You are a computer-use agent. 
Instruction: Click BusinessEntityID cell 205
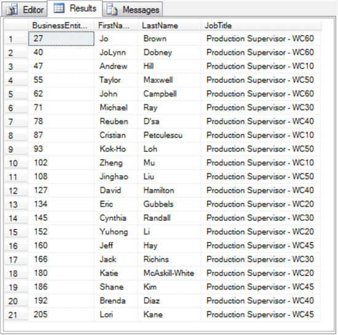[61, 314]
